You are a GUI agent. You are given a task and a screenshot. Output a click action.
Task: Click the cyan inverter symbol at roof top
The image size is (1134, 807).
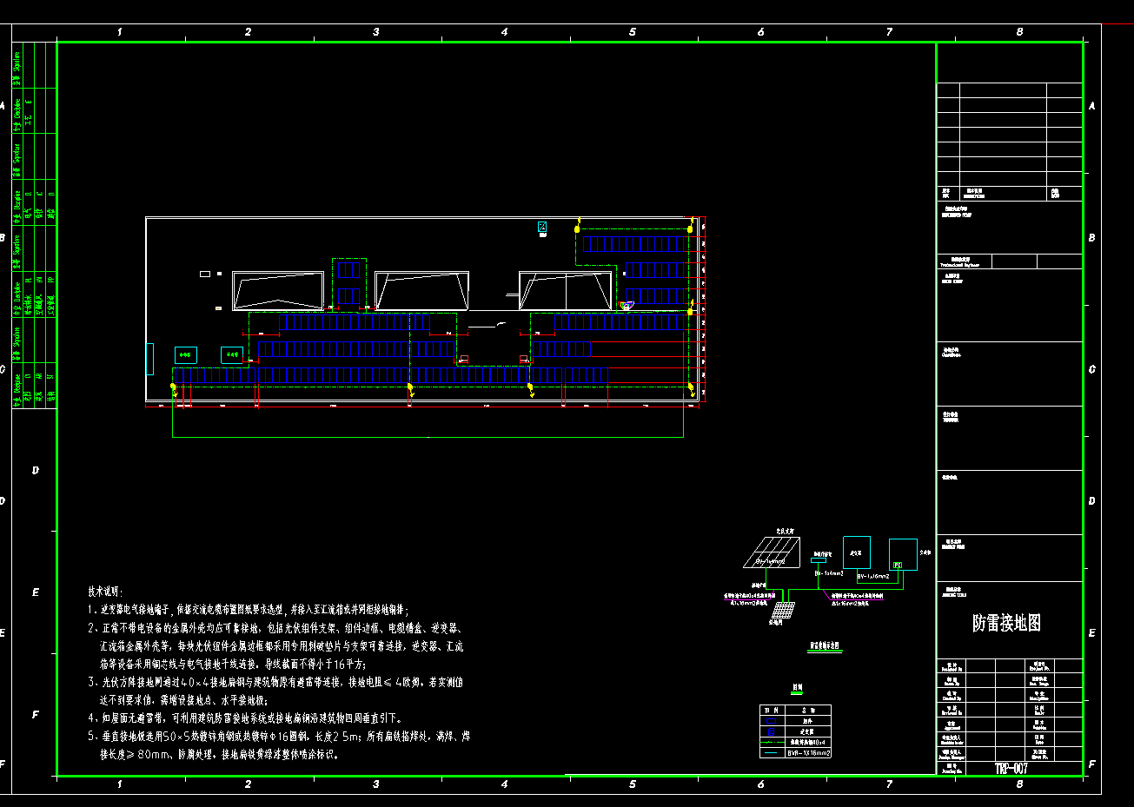542,228
